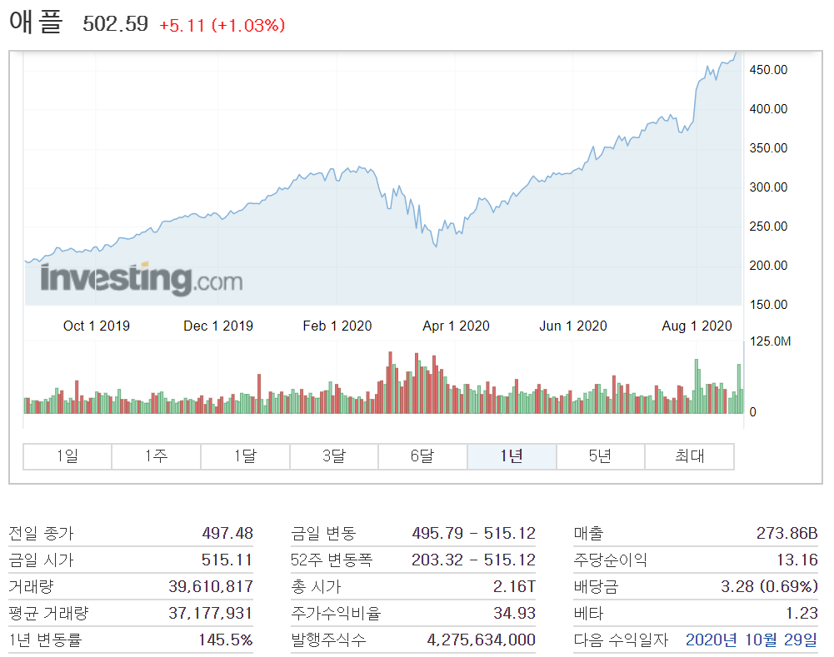Click the 거래량 label
The width and height of the screenshot is (834, 657).
[32, 586]
